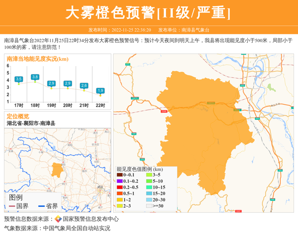Screen dimensions: 298x234
Task: Click the 3.8 visibility marker at 18时
Action: coord(35,77)
